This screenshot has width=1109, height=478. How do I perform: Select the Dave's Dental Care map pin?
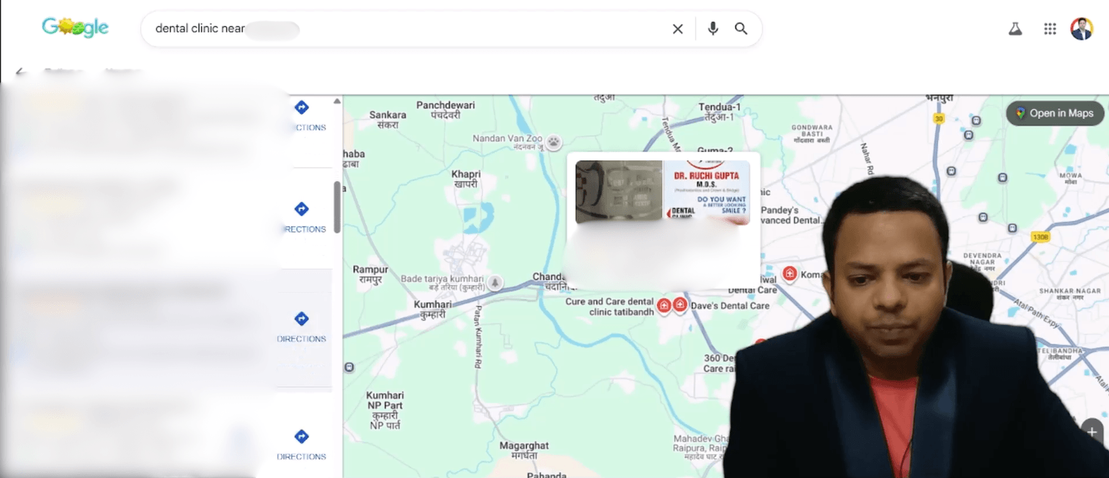pyautogui.click(x=679, y=304)
